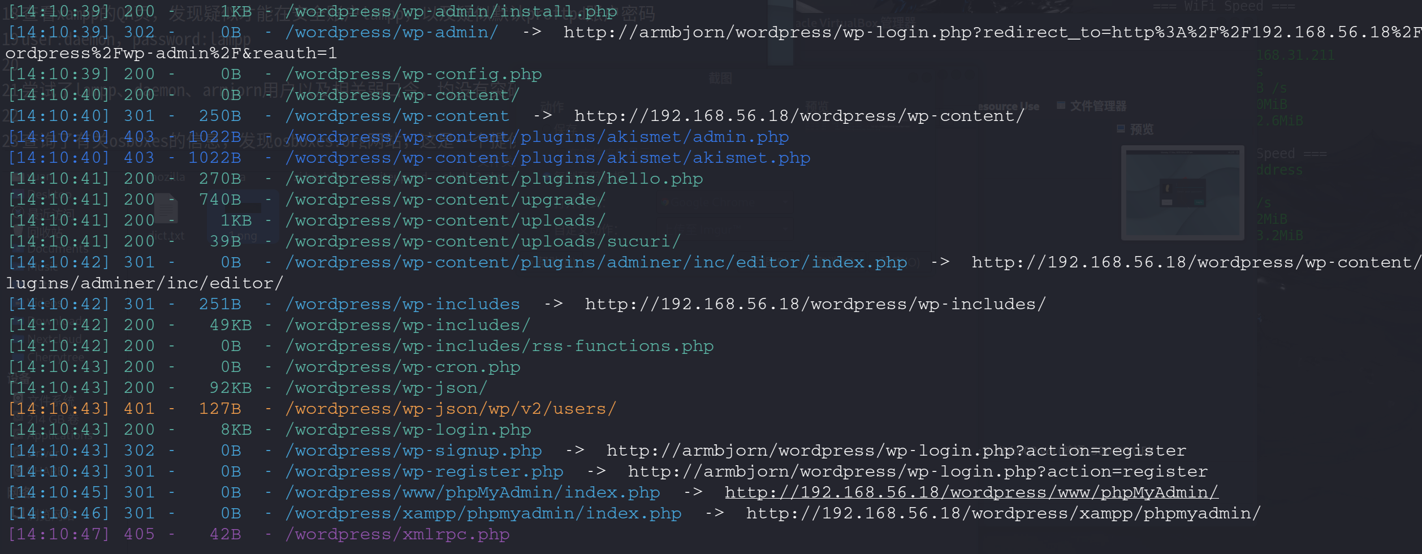Click the wp-content/uploads/sucuri/ directory path
This screenshot has width=1422, height=554.
483,241
